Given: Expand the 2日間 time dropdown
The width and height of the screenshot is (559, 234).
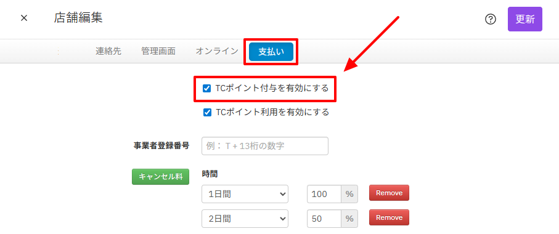Looking at the screenshot, I should tap(245, 219).
